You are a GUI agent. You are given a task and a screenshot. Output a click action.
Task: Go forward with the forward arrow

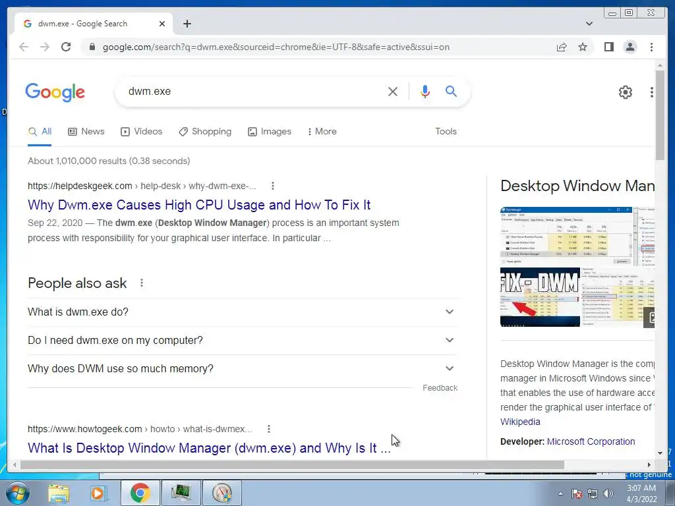tap(45, 47)
